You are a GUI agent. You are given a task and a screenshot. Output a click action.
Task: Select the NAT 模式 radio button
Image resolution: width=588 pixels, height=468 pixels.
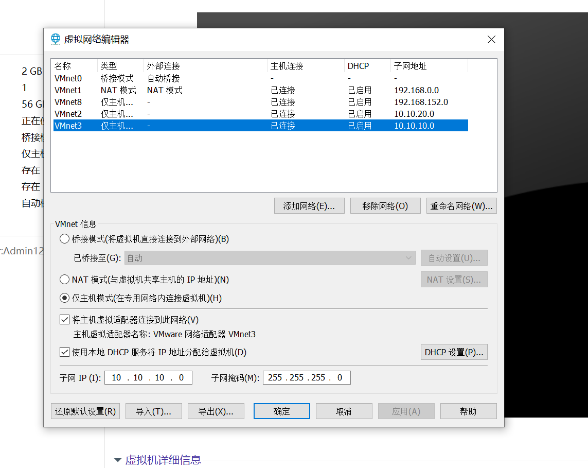(64, 279)
